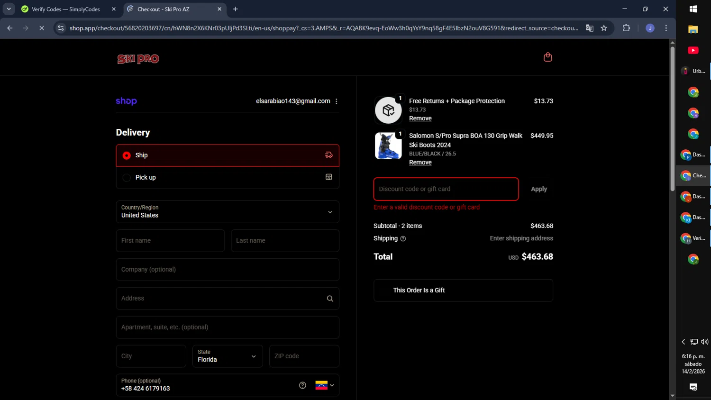Image resolution: width=711 pixels, height=400 pixels.
Task: Select the Pick up delivery option
Action: (228, 178)
